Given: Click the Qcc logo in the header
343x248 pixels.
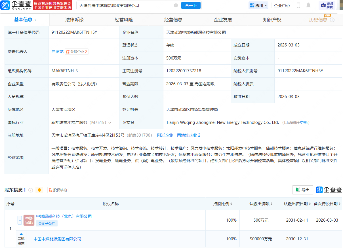Looking at the screenshot, I should pyautogui.click(x=16, y=5).
